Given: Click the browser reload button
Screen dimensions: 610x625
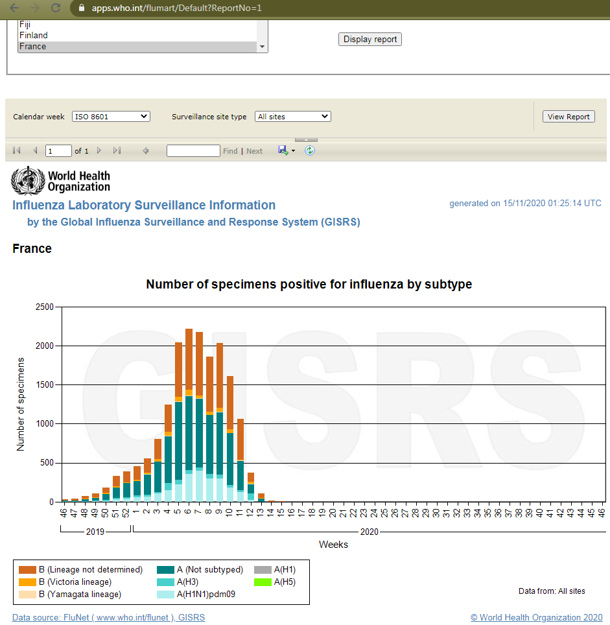Looking at the screenshot, I should [x=56, y=8].
